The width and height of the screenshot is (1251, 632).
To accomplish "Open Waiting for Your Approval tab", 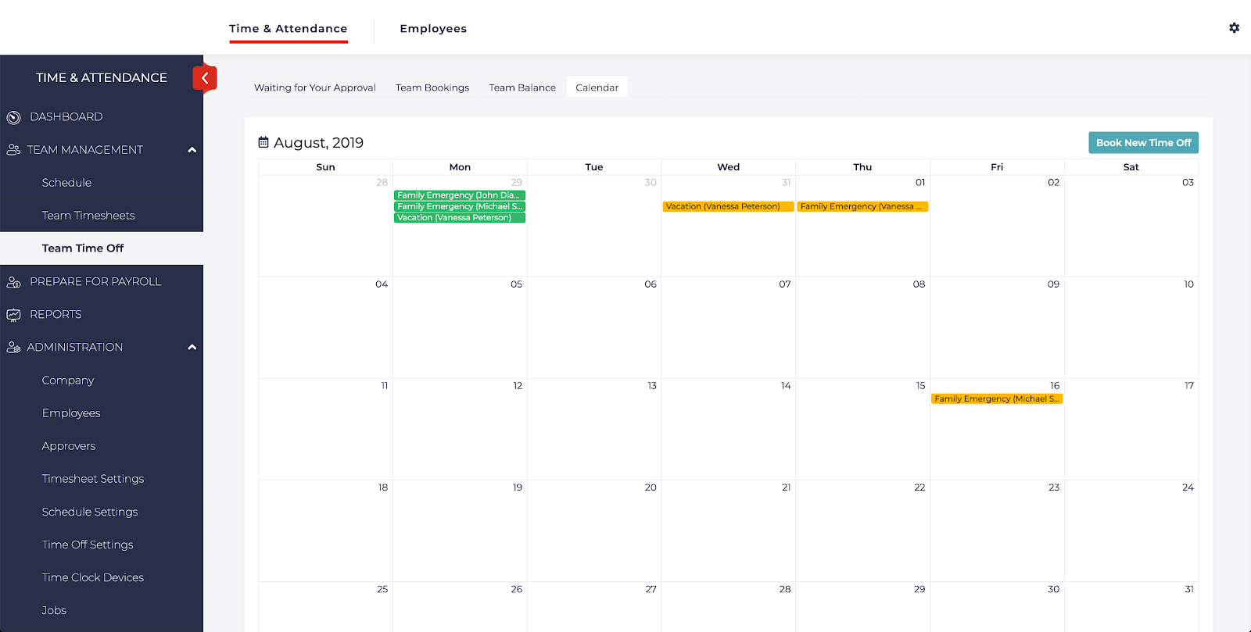I will [x=314, y=87].
